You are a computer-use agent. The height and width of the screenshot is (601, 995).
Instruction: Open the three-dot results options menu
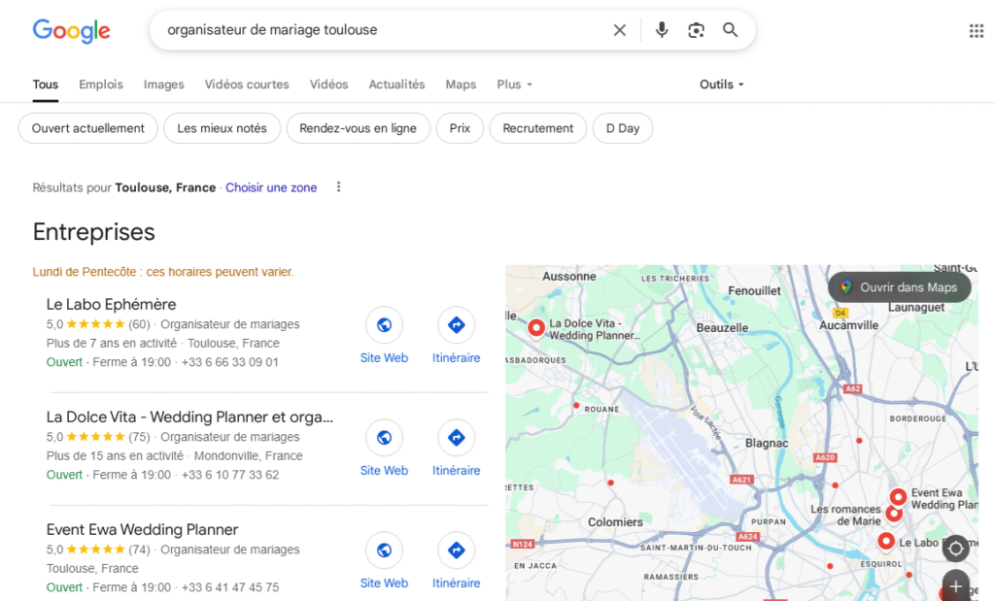coord(338,187)
